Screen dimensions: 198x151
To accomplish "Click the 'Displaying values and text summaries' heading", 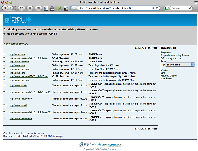I will click(51, 30).
